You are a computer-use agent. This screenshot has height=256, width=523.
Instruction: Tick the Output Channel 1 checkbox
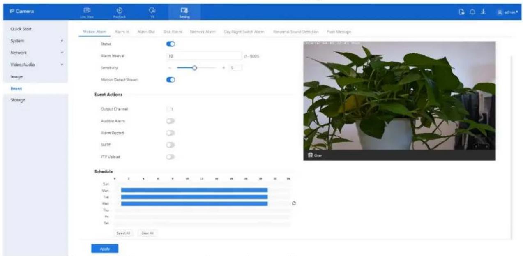point(168,109)
